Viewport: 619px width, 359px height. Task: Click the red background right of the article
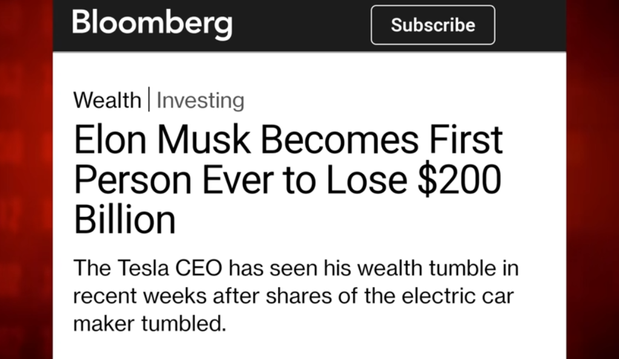592,179
